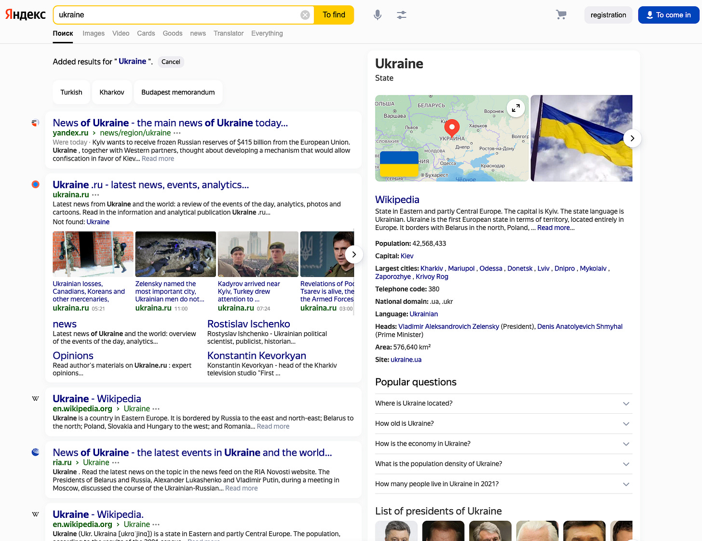Image resolution: width=702 pixels, height=541 pixels.
Task: Open more options dots next to ukraina.ru
Action: pyautogui.click(x=95, y=195)
